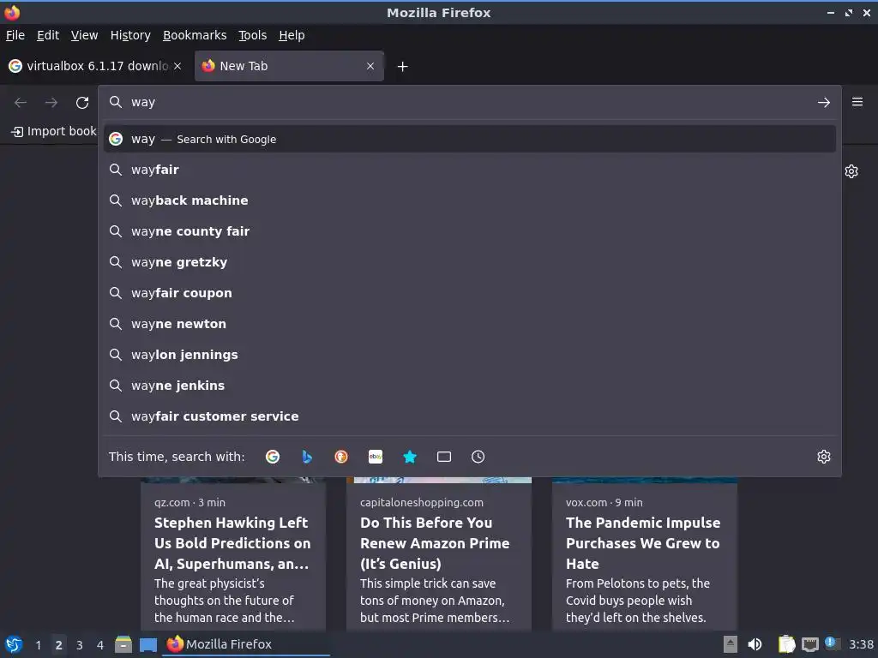The image size is (878, 658).
Task: Search bookmarks using the star icon
Action: tap(410, 457)
